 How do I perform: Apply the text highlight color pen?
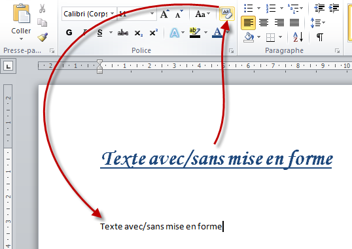pos(195,33)
